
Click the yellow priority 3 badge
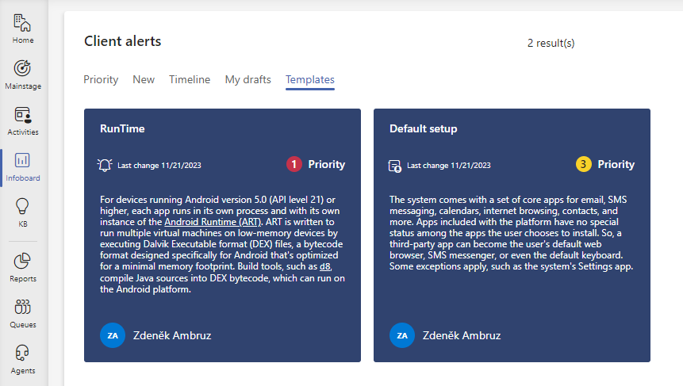tap(584, 164)
